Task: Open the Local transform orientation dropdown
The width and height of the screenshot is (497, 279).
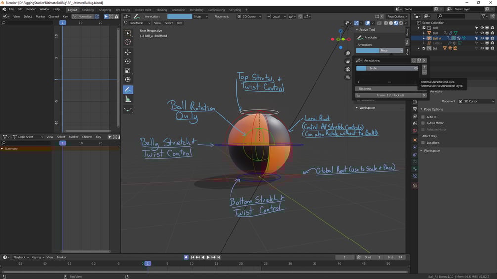Action: (276, 16)
